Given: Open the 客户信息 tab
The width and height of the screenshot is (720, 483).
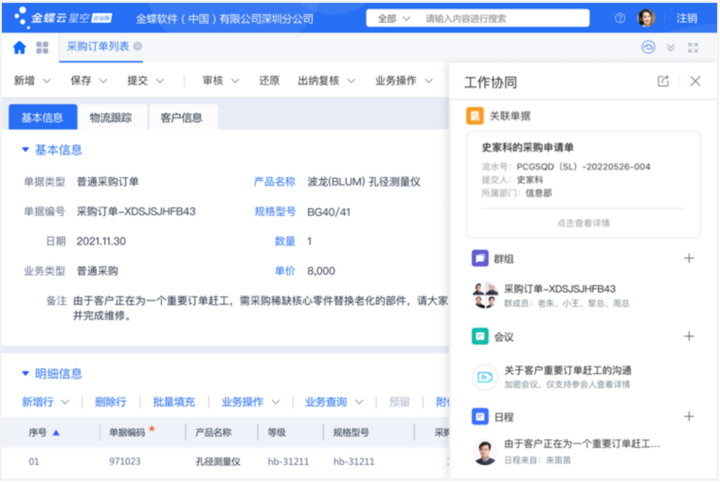Looking at the screenshot, I should [x=183, y=117].
